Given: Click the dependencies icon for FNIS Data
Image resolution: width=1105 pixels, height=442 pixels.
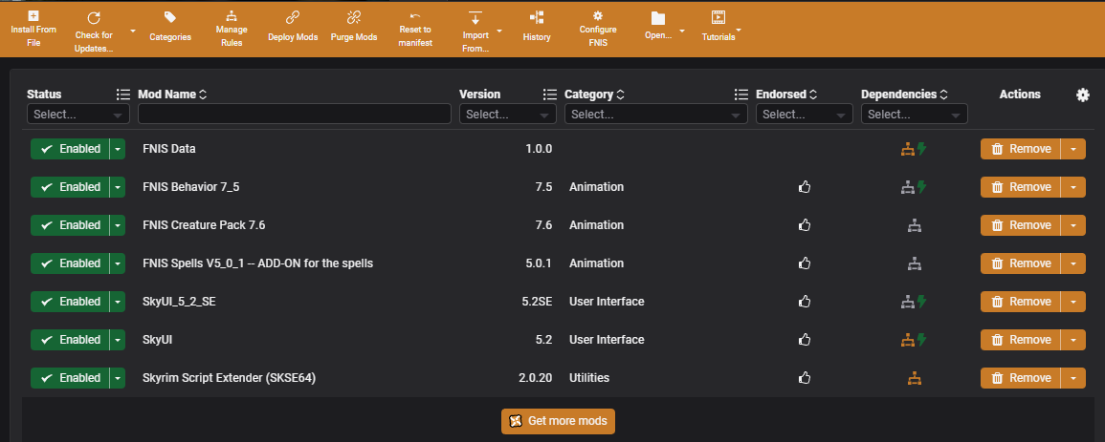Looking at the screenshot, I should pos(908,149).
